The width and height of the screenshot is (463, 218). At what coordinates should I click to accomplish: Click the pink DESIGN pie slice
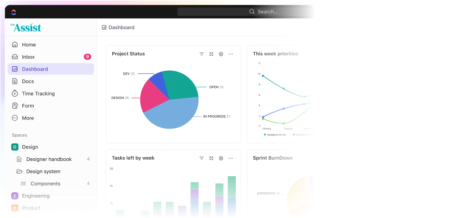[x=152, y=96]
